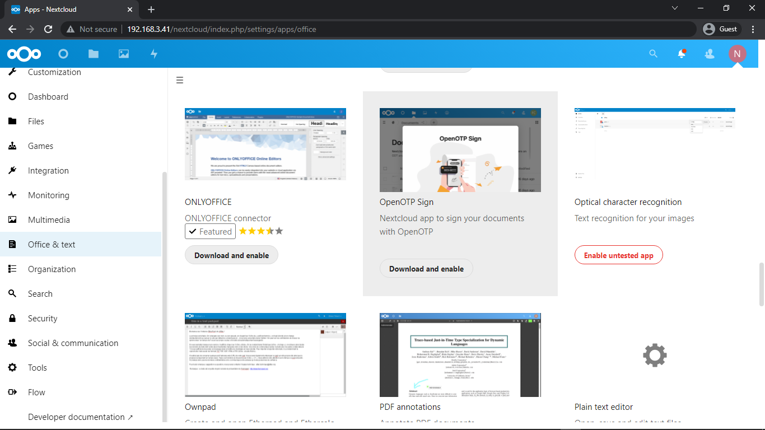Open tab search dropdown arrow
Image resolution: width=765 pixels, height=430 pixels.
675,8
